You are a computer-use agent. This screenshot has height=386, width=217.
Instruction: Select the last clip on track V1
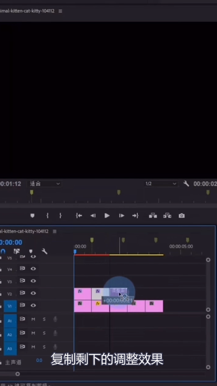click(x=154, y=306)
